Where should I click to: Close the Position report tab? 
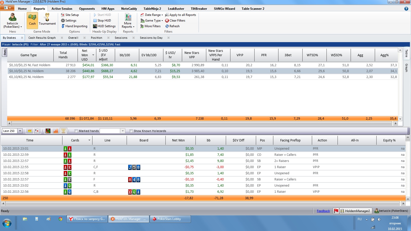click(x=108, y=38)
